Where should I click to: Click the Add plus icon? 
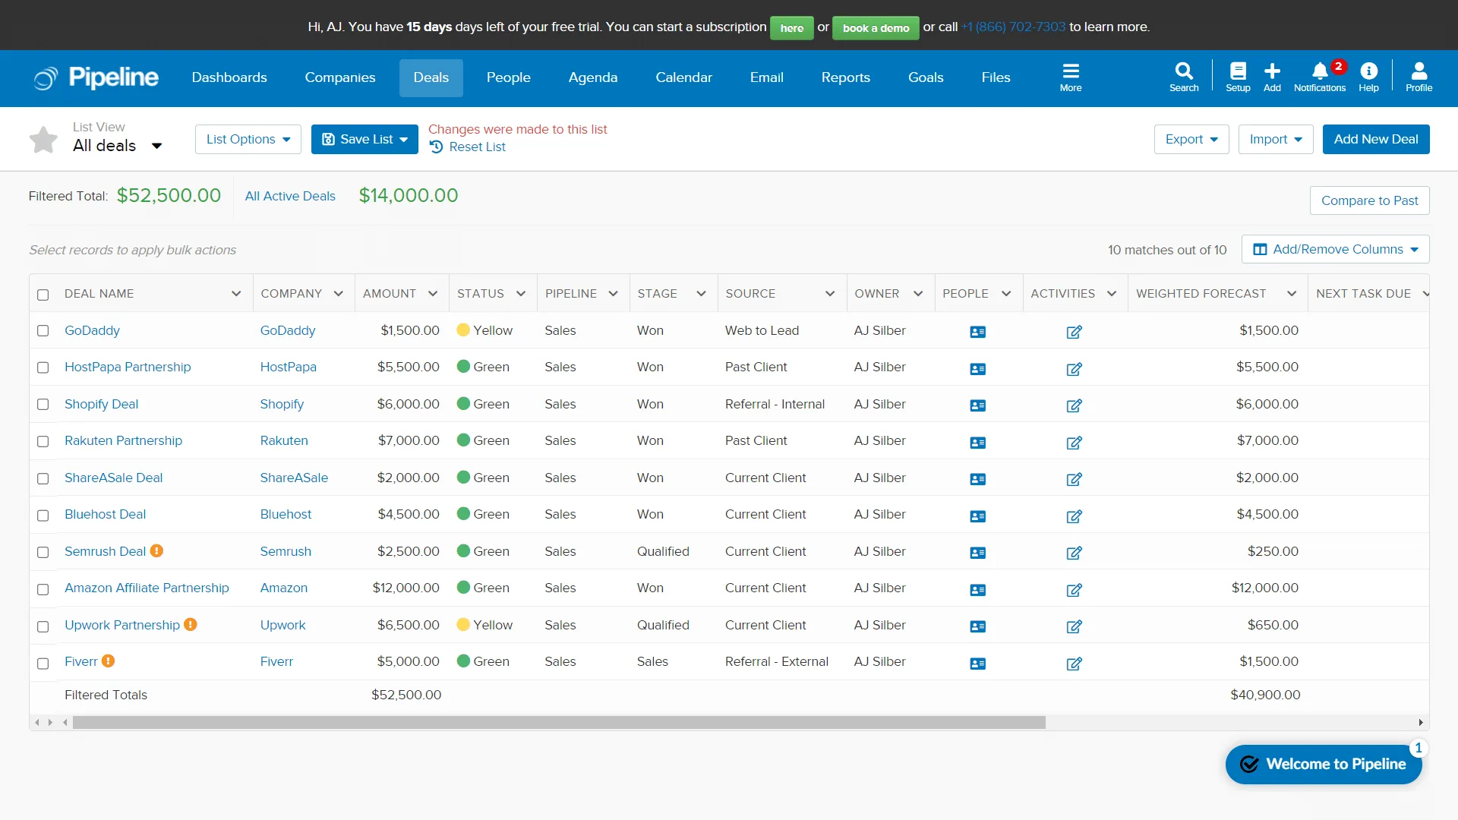point(1272,77)
